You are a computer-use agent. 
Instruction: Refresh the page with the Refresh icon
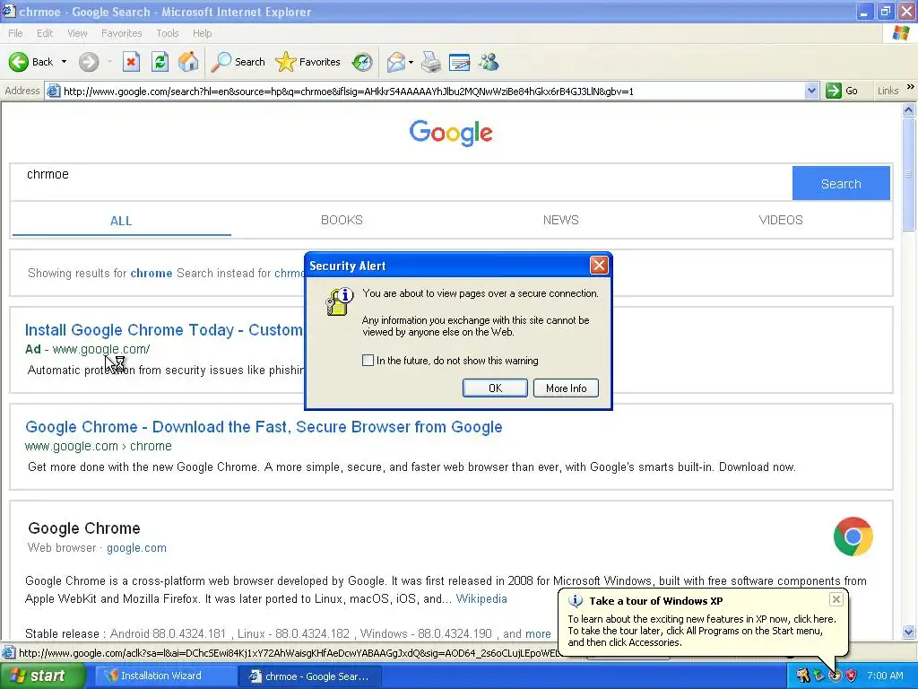(160, 62)
